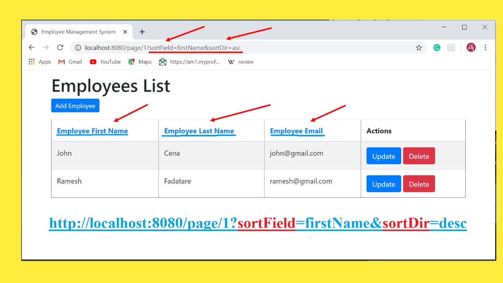Open a new tab with the plus button
The width and height of the screenshot is (503, 283).
pyautogui.click(x=142, y=32)
